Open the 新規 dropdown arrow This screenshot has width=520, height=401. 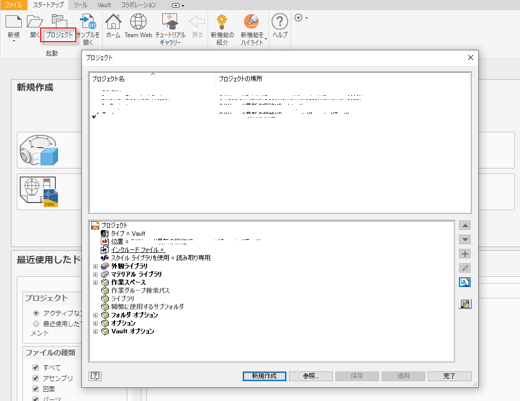tap(14, 41)
